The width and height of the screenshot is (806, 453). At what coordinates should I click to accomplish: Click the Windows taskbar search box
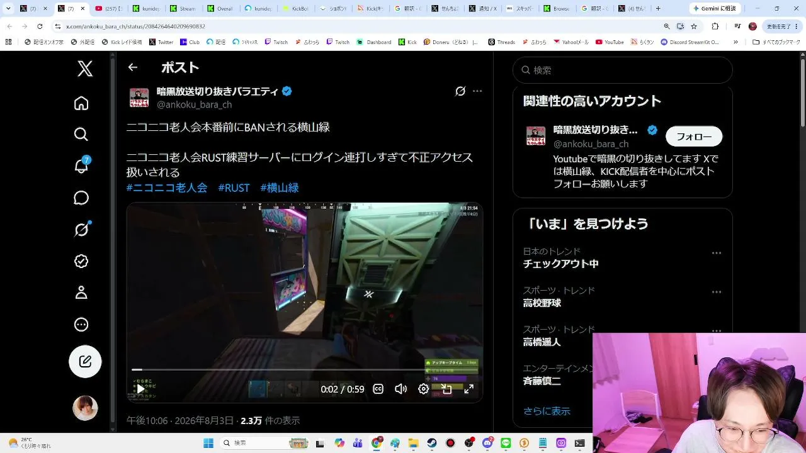coord(264,443)
